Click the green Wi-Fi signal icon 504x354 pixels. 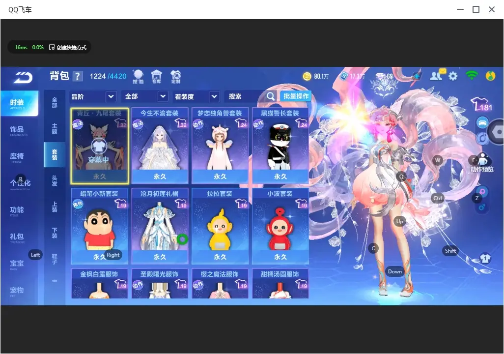coord(472,75)
